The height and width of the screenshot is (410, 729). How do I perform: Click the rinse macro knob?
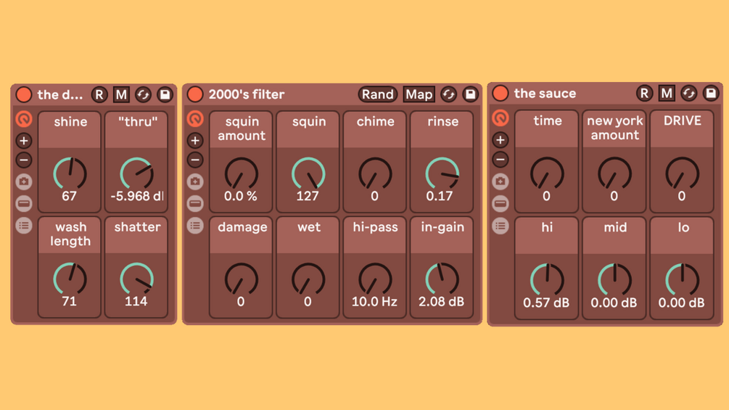pyautogui.click(x=442, y=174)
